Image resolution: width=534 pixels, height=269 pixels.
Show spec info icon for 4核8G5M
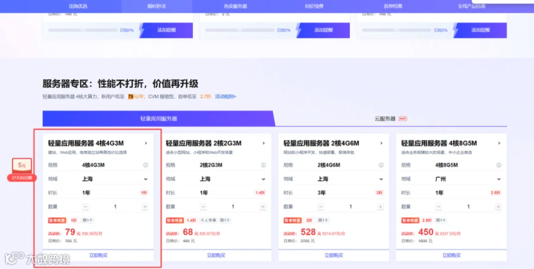point(499,165)
